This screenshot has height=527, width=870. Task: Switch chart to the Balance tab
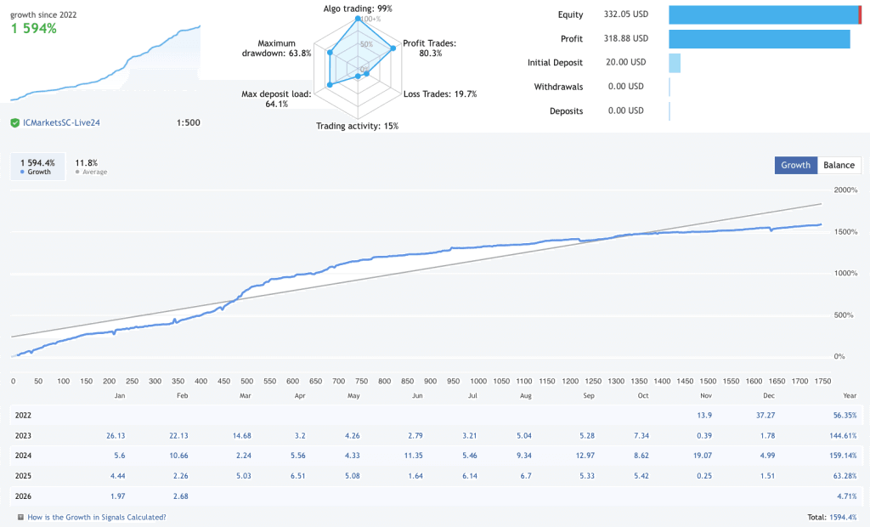pos(839,165)
